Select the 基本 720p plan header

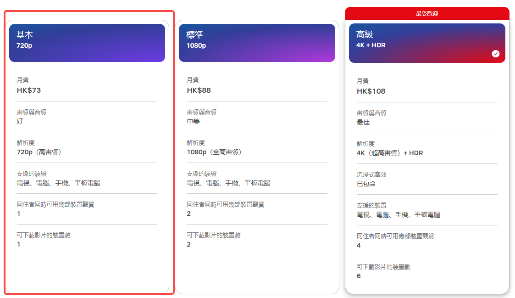(87, 43)
